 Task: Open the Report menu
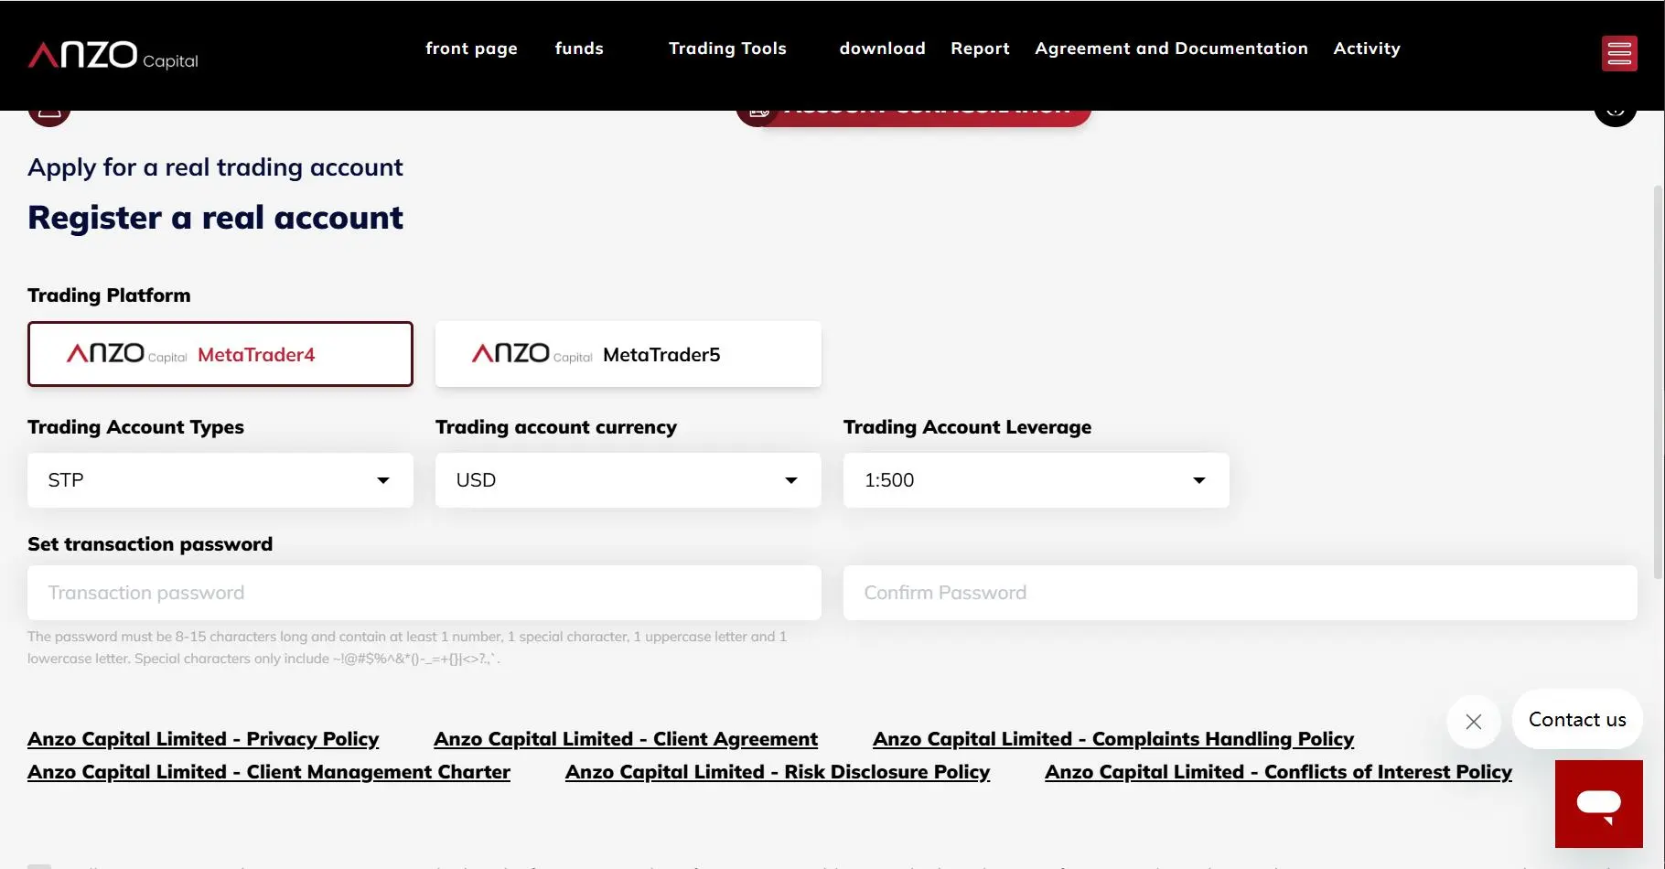point(980,48)
